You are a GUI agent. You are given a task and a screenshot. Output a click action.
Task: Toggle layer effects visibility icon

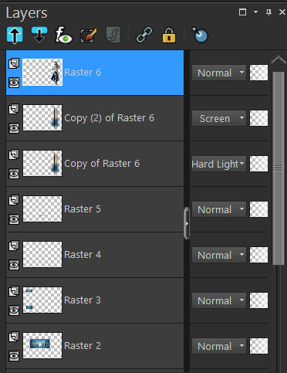click(64, 35)
